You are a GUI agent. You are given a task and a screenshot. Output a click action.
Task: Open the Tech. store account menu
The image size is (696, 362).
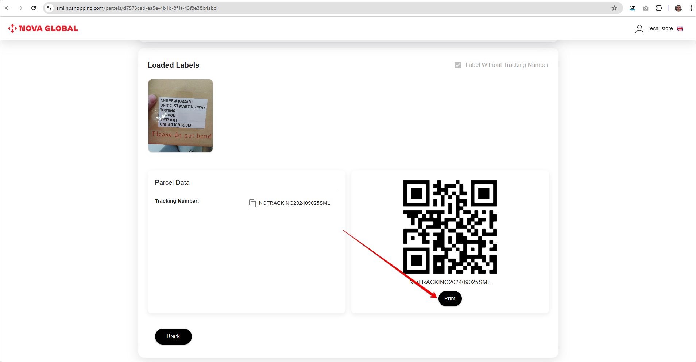[655, 29]
